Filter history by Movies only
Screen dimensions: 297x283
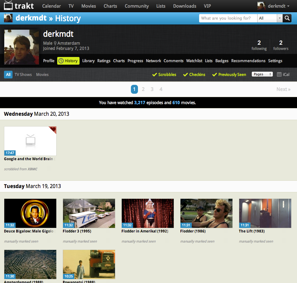click(42, 74)
